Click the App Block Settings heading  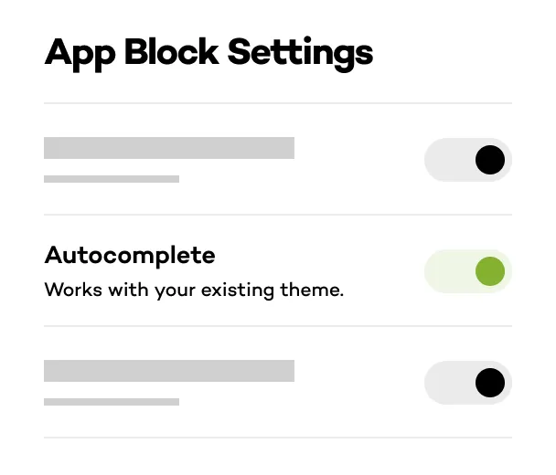point(208,52)
